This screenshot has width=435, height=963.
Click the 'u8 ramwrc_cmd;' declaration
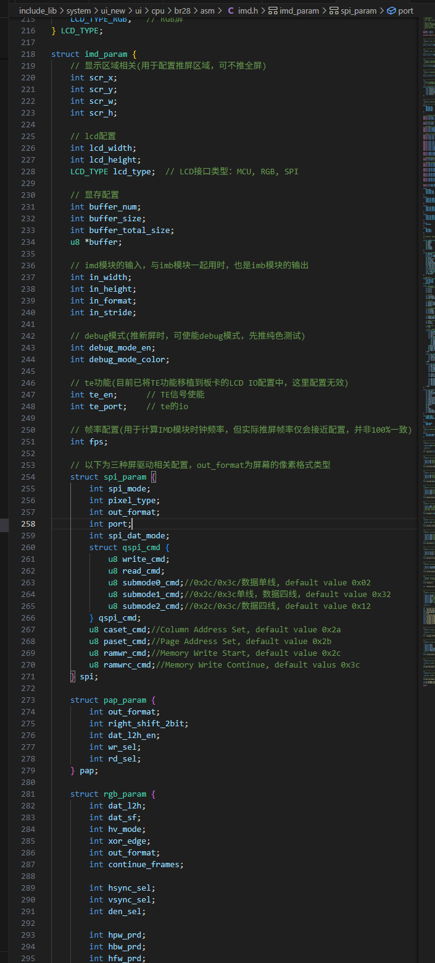tap(122, 664)
